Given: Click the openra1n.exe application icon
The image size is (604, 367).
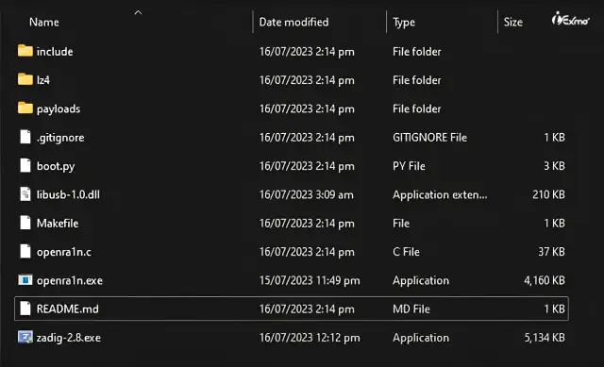Looking at the screenshot, I should (x=25, y=280).
